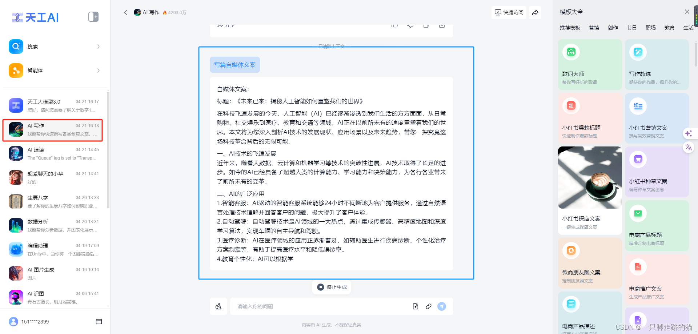Switch to the 营销 tab
698x334 pixels.
[594, 28]
